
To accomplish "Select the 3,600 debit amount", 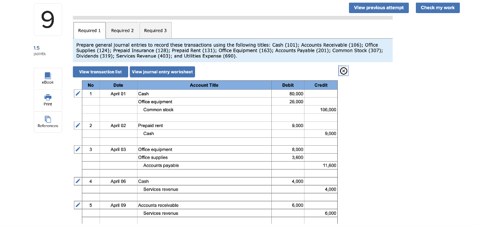I will click(288, 157).
